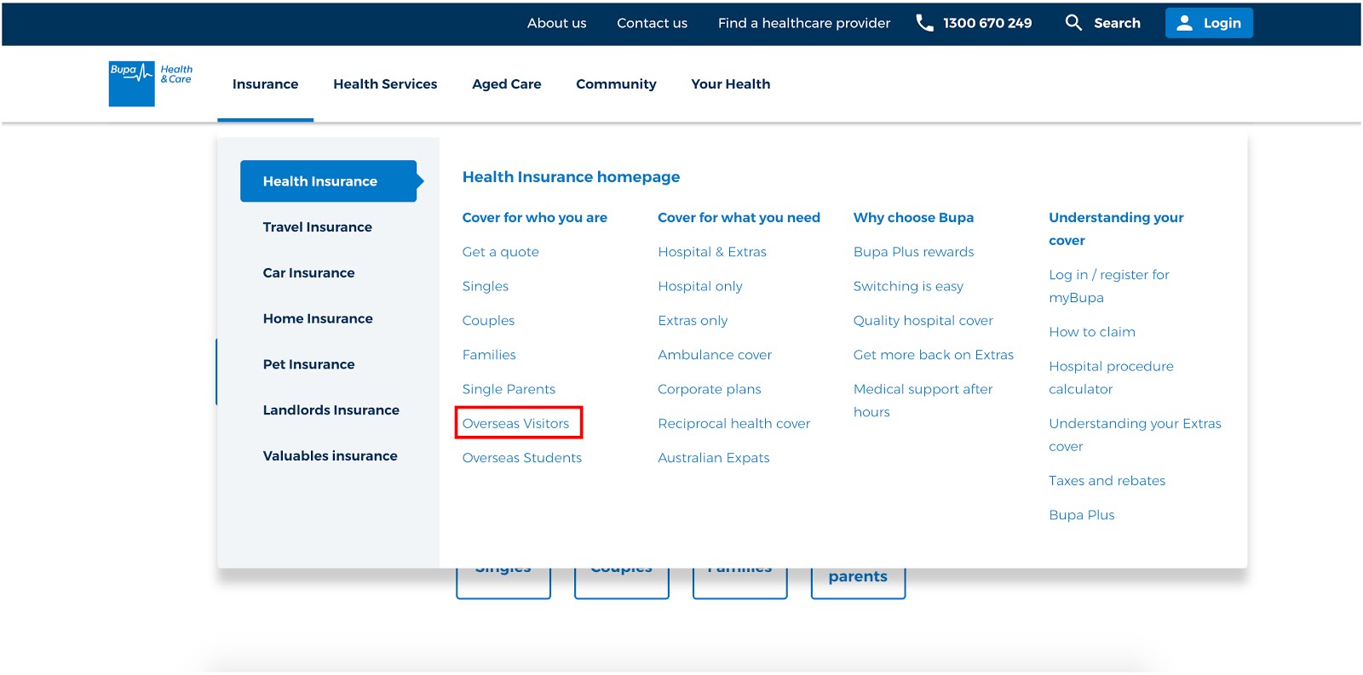The width and height of the screenshot is (1363, 675).
Task: Open the Community menu
Action: [x=616, y=84]
